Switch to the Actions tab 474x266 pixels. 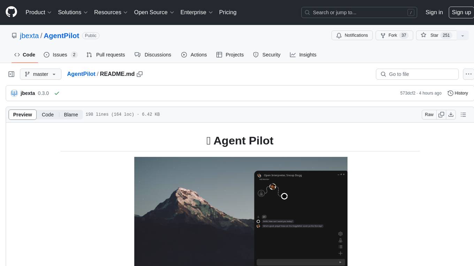pyautogui.click(x=194, y=55)
